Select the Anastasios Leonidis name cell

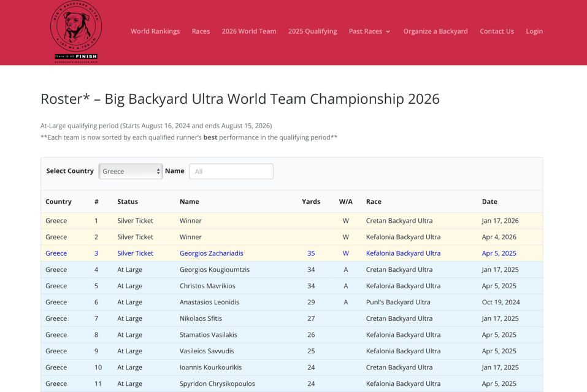(x=209, y=302)
